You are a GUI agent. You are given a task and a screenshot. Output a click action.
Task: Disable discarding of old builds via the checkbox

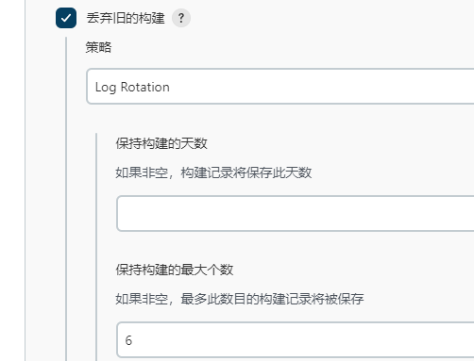coord(66,18)
